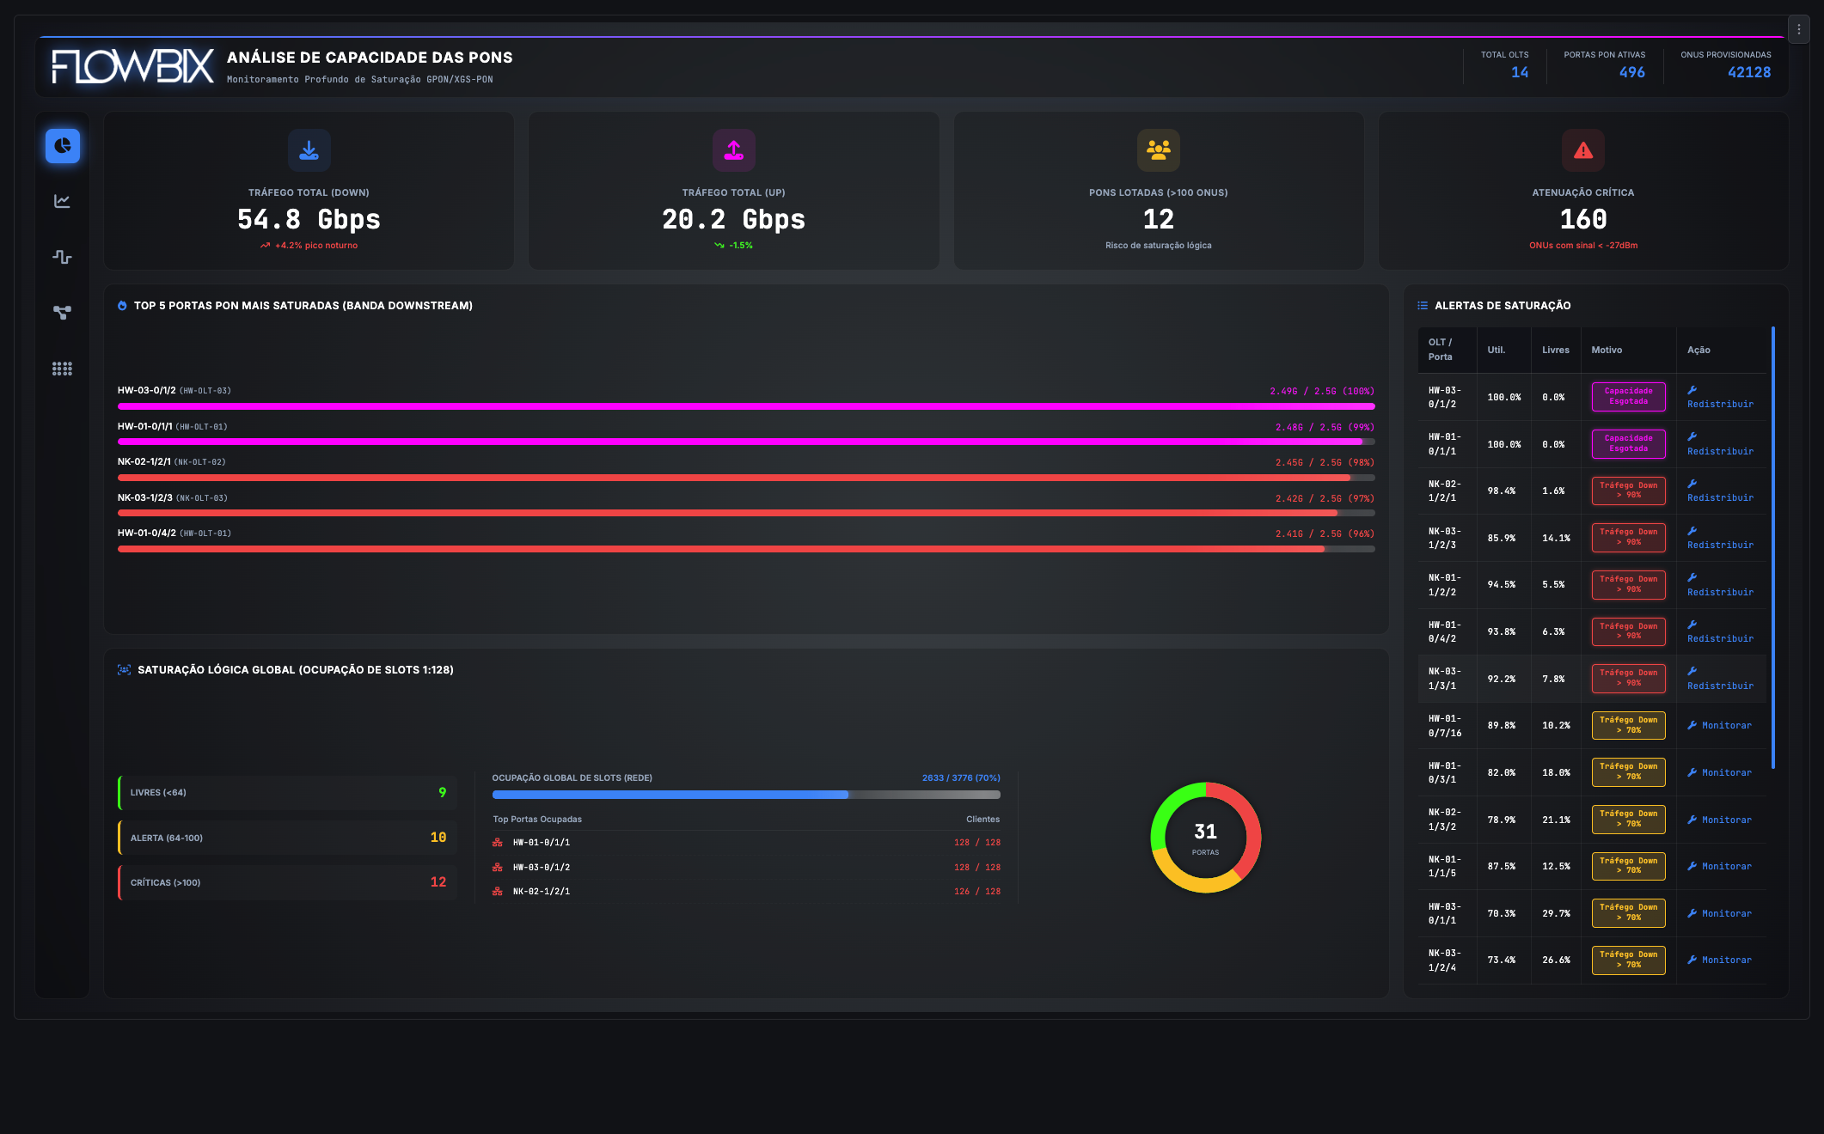The width and height of the screenshot is (1824, 1134).
Task: Click the network icon next to HW-01-0/1/1 occupancy row
Action: 498,843
